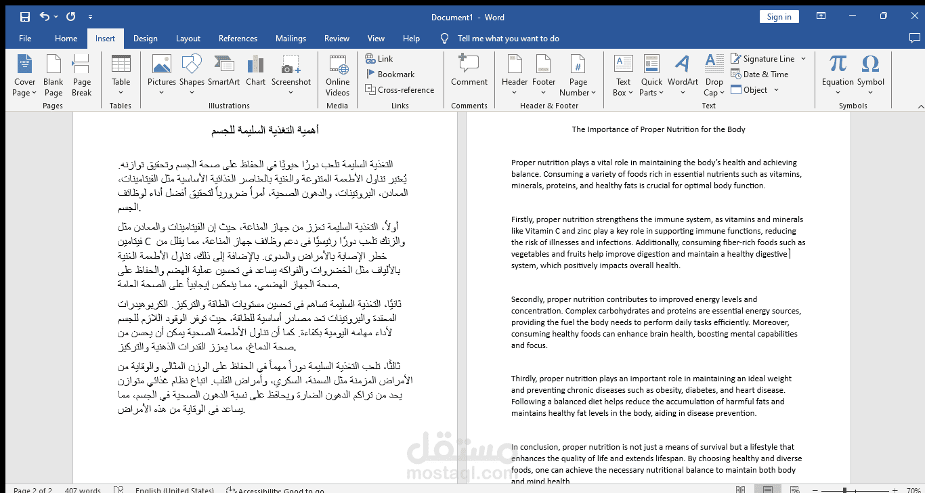Open Online Videos

coord(337,75)
